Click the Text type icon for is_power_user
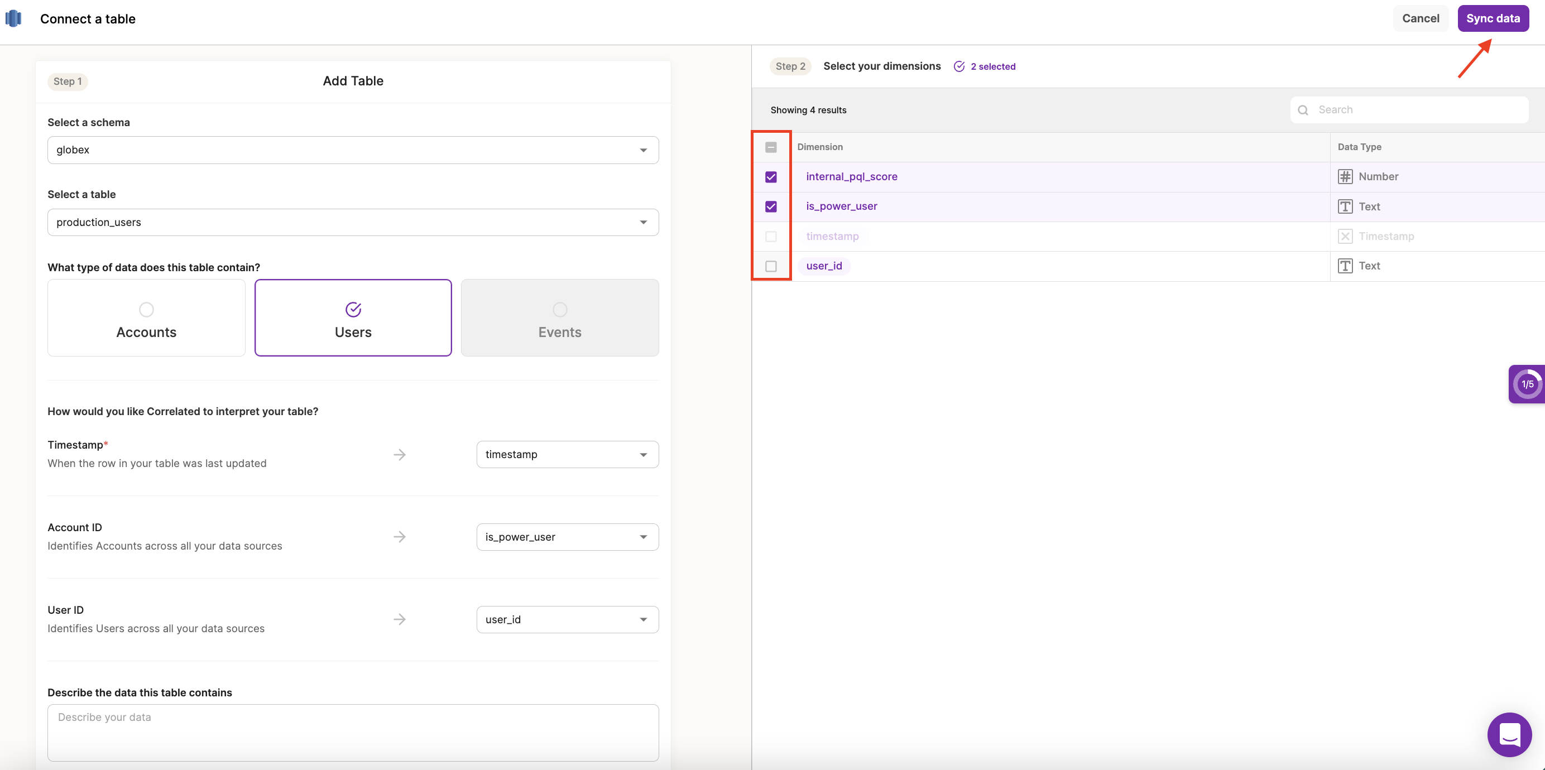 pos(1345,207)
